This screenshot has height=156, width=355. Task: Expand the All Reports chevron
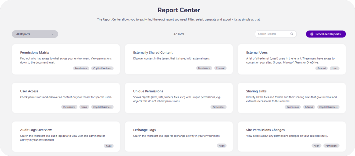(52, 34)
